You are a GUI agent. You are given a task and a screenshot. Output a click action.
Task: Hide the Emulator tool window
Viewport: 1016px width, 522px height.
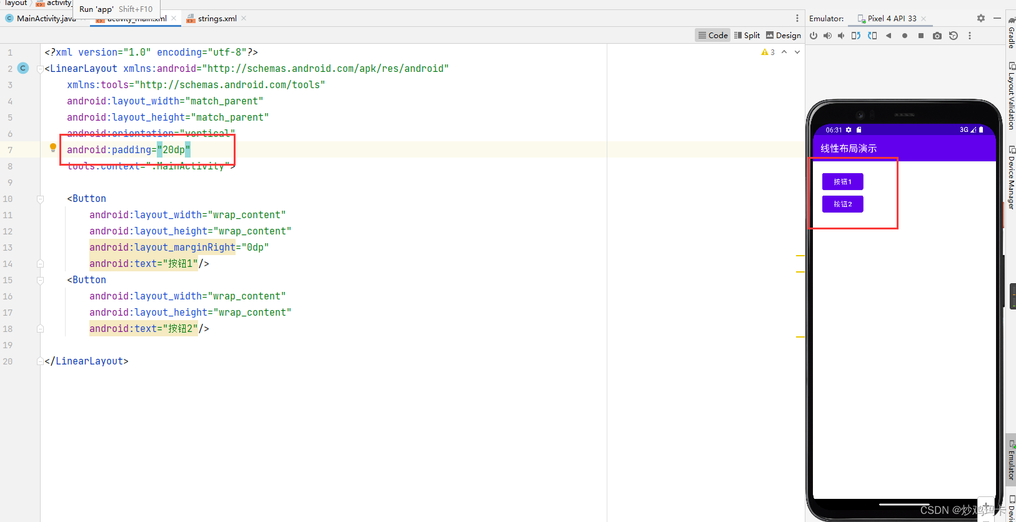coord(997,18)
